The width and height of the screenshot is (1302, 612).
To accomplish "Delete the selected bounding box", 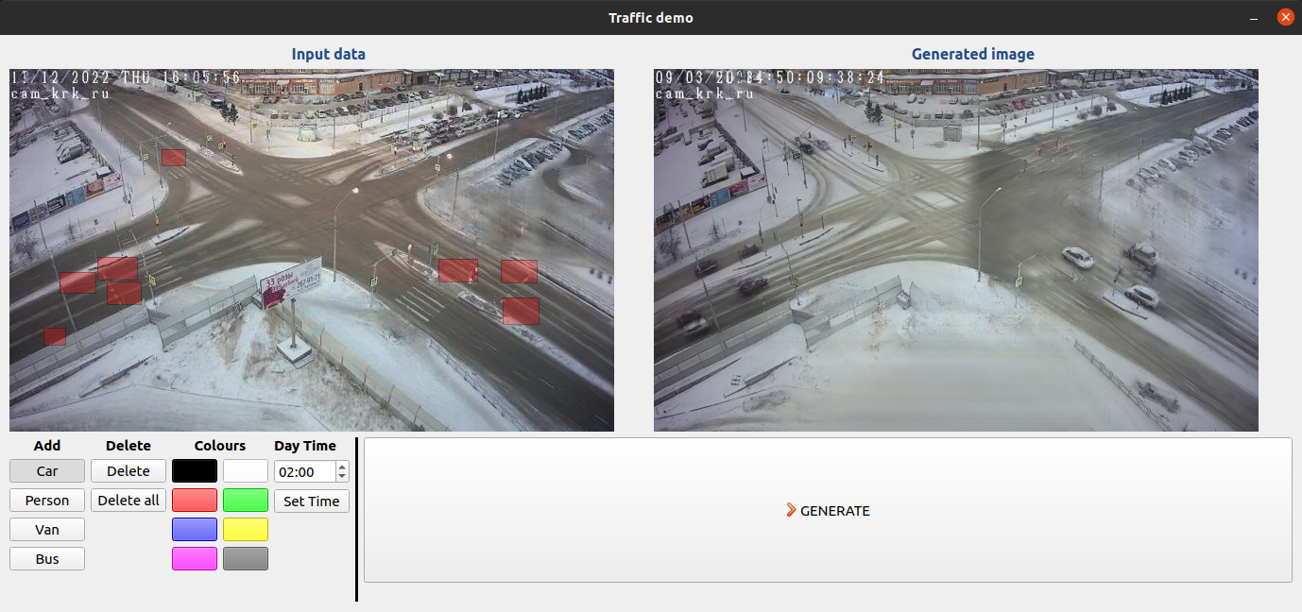I will (x=128, y=470).
